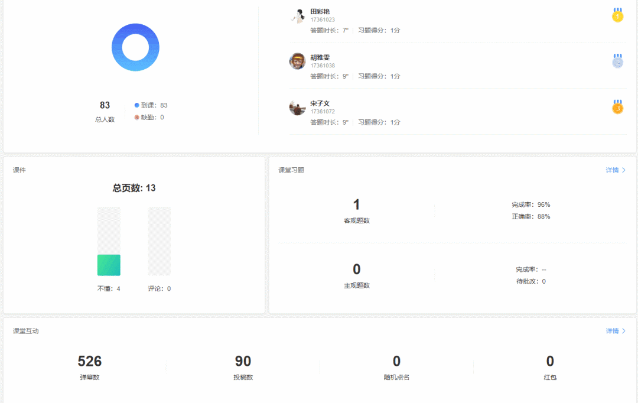This screenshot has height=403, width=638.
Task: Click the 90 投稿数 figure
Action: (x=243, y=361)
